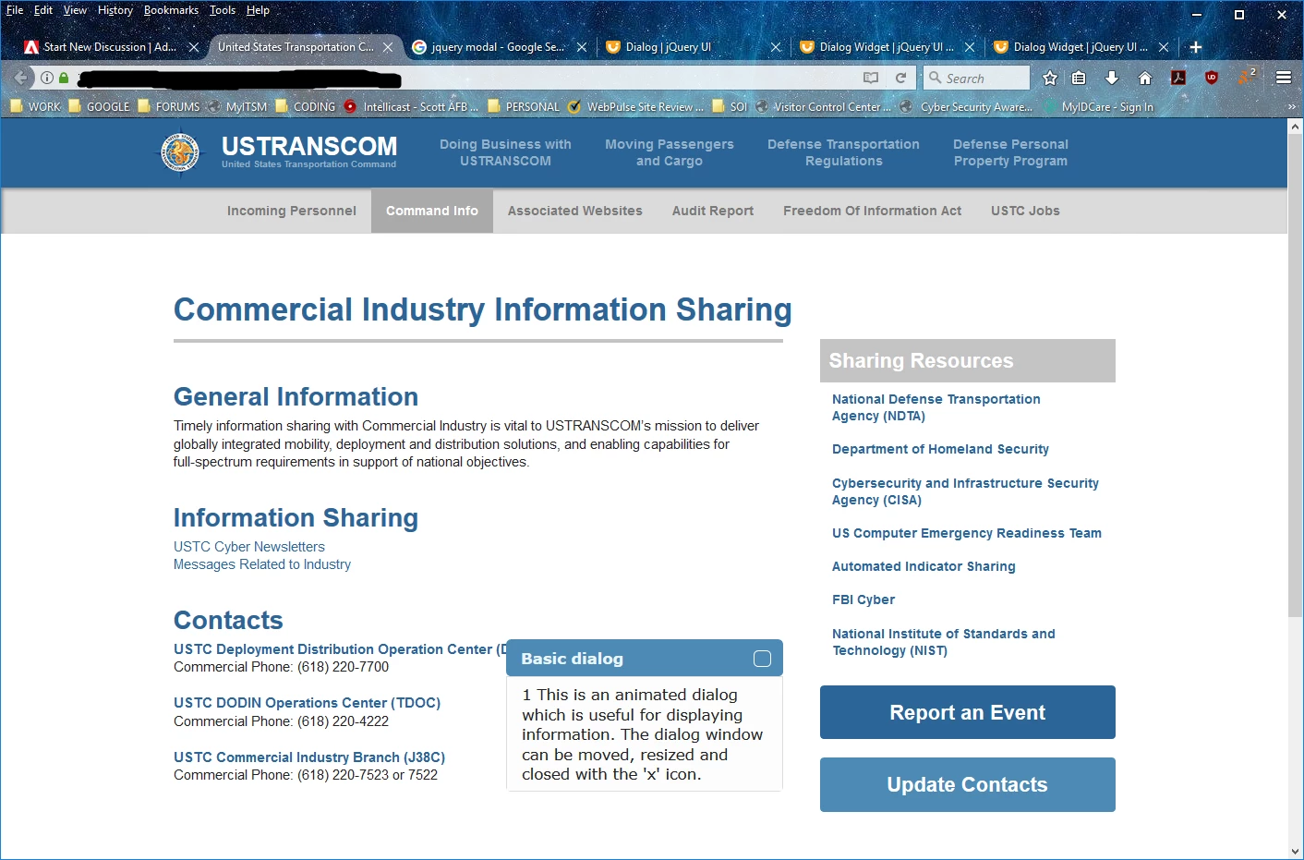Open the PERSONAL bookmarks folder
The width and height of the screenshot is (1304, 860).
(524, 107)
